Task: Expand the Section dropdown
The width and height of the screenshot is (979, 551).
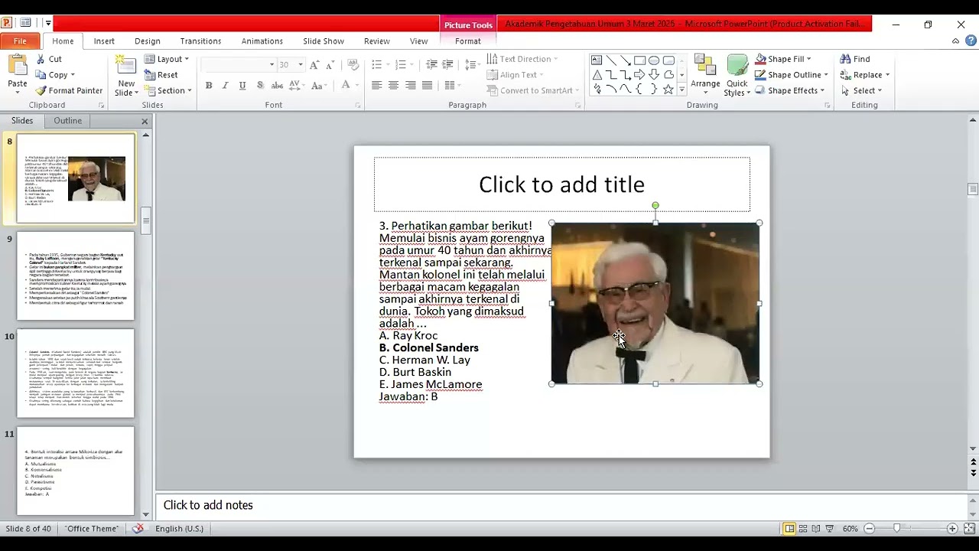Action: (x=170, y=90)
